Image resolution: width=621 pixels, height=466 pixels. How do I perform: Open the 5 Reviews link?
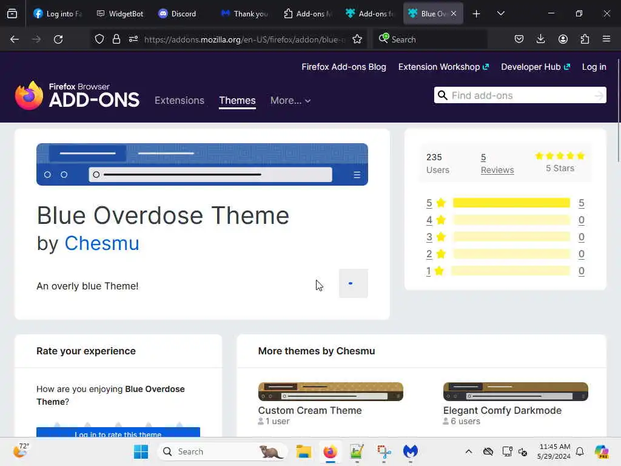pos(497,163)
